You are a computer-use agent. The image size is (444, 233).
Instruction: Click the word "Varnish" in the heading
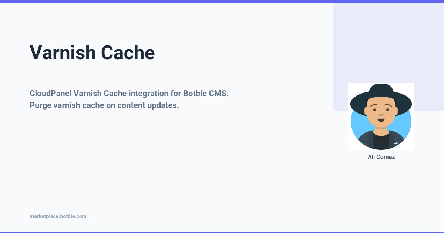(x=63, y=53)
